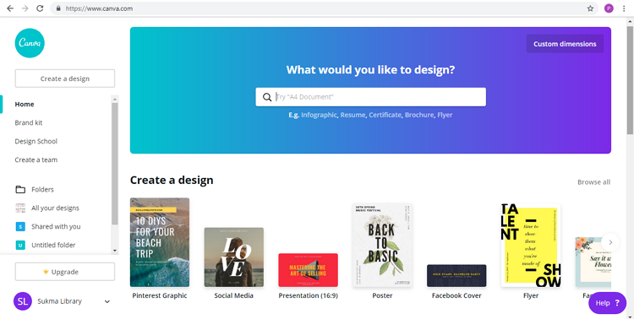This screenshot has height=319, width=634.
Task: Open the Help button
Action: click(x=607, y=303)
